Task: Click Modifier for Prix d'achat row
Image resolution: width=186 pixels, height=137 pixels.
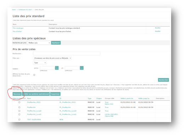Action: [158, 31]
